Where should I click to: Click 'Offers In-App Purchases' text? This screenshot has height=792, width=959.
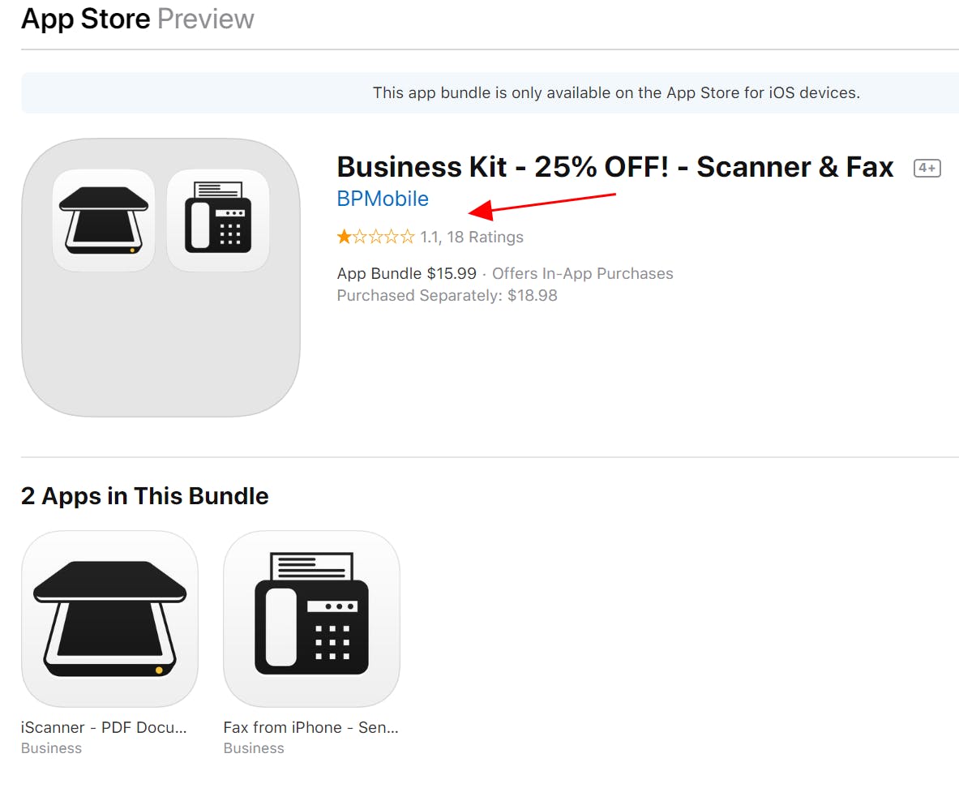coord(582,273)
